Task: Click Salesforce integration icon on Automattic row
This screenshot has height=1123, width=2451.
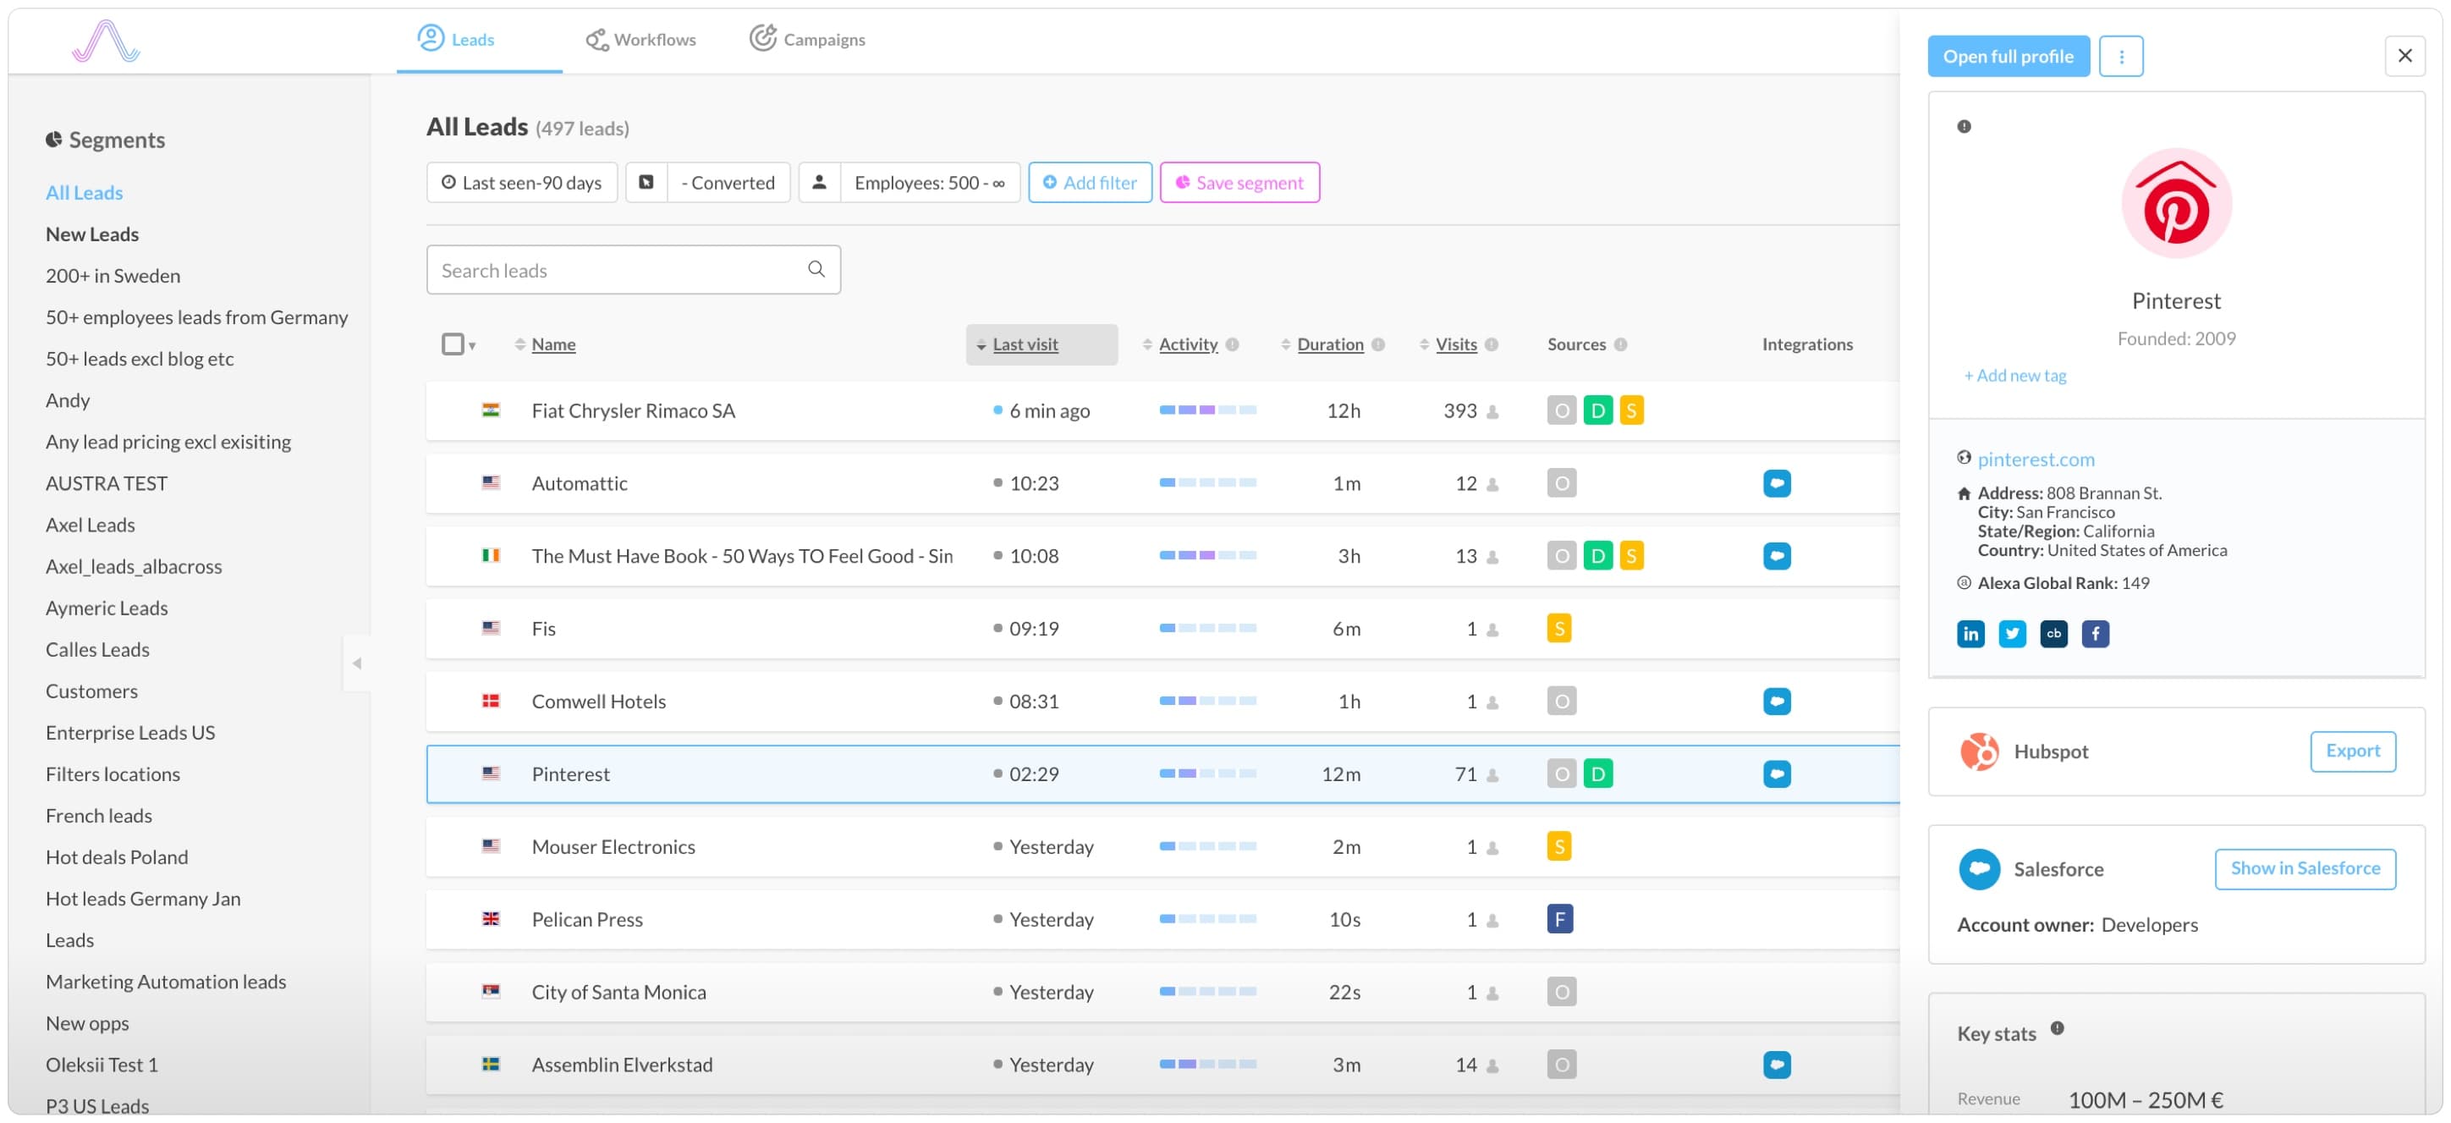Action: (x=1776, y=483)
